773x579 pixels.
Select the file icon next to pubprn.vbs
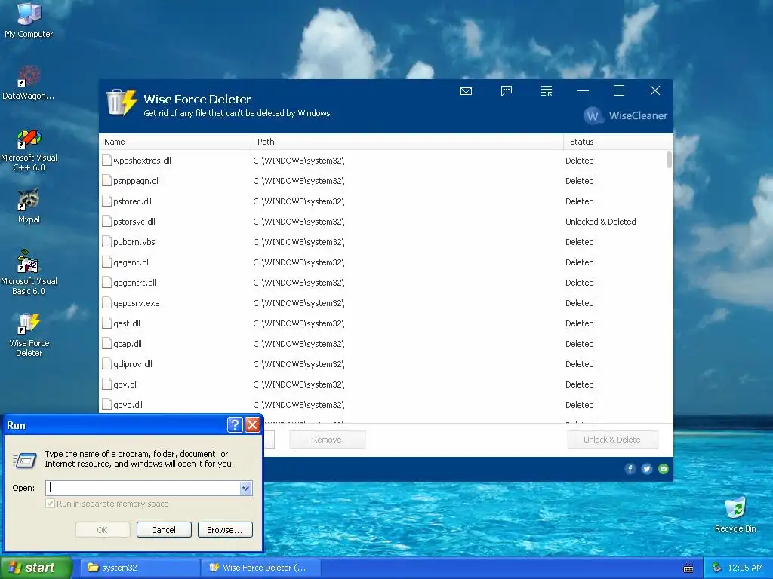[106, 242]
